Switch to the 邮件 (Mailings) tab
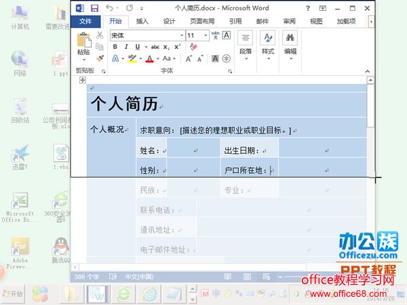407x305 pixels. pyautogui.click(x=263, y=21)
